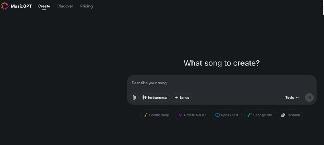Focus the Describe your song field
The image size is (324, 145).
[221, 83]
